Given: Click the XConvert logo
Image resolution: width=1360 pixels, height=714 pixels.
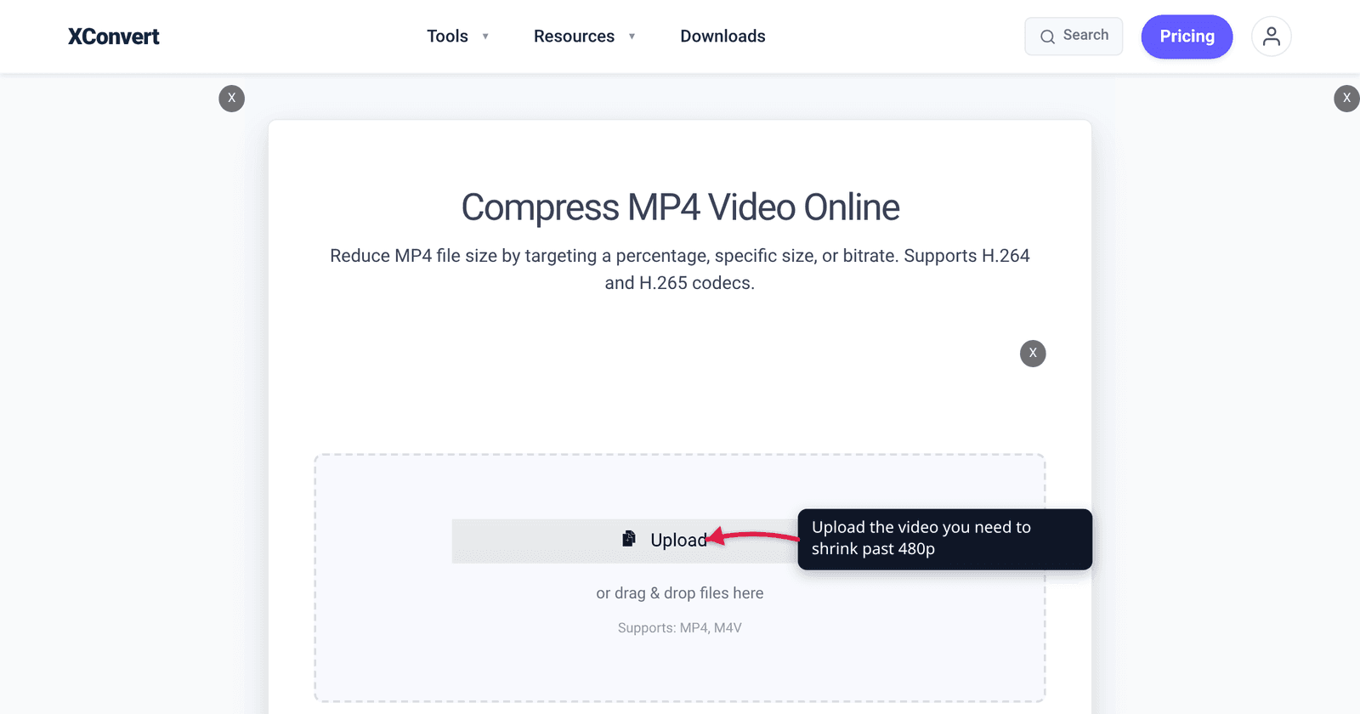Looking at the screenshot, I should [114, 37].
